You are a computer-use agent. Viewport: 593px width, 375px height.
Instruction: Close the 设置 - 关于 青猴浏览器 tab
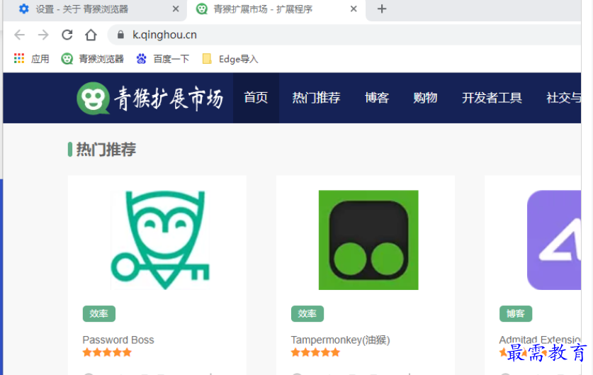pos(176,9)
